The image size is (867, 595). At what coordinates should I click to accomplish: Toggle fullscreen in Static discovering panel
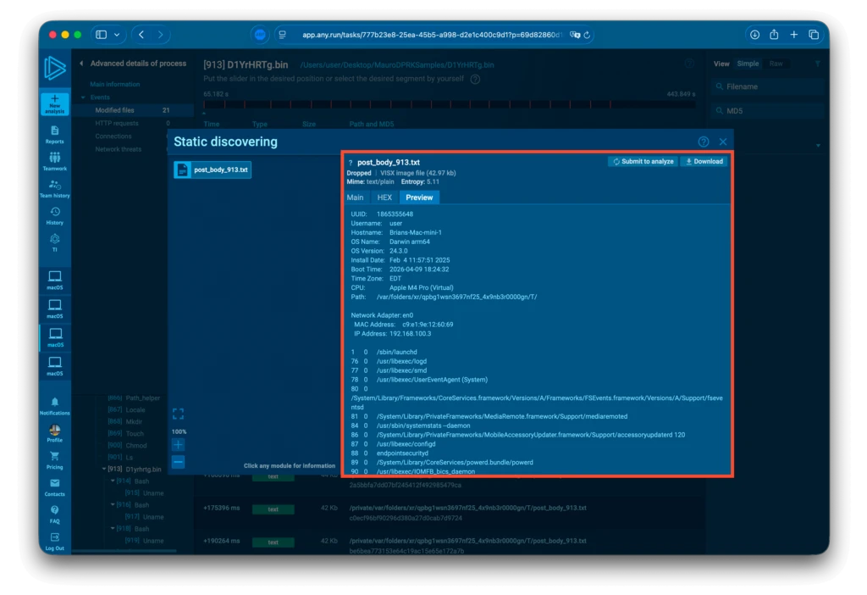pyautogui.click(x=178, y=414)
